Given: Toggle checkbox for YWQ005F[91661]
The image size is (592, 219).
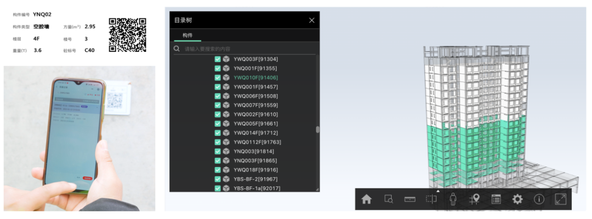Looking at the screenshot, I should [218, 123].
